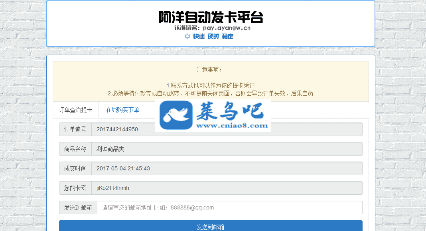Switch to the 订单查询提卡 tab
426x231 pixels.
pos(75,110)
